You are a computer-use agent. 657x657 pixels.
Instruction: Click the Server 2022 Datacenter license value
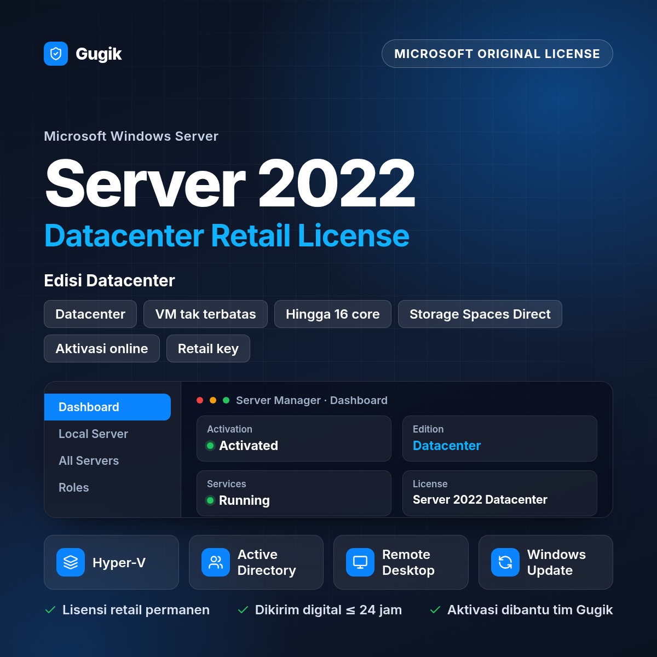(x=480, y=499)
